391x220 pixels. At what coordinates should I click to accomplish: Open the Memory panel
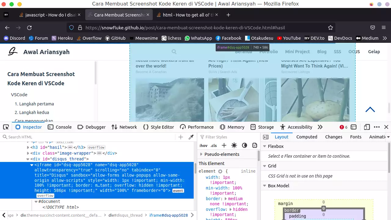(232, 127)
